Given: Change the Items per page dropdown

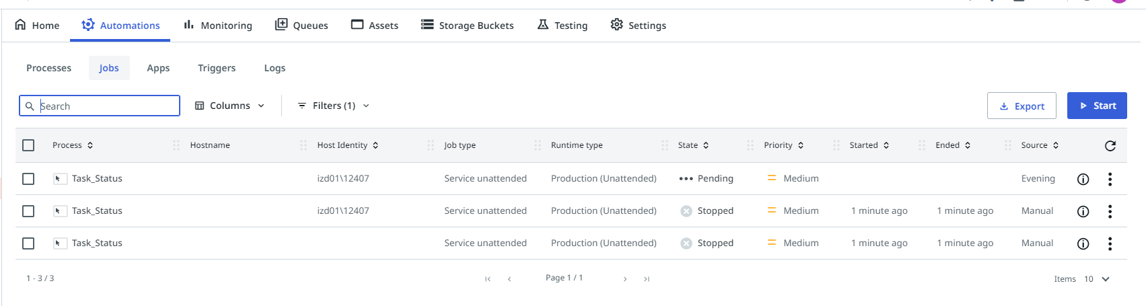Looking at the screenshot, I should pyautogui.click(x=1096, y=279).
